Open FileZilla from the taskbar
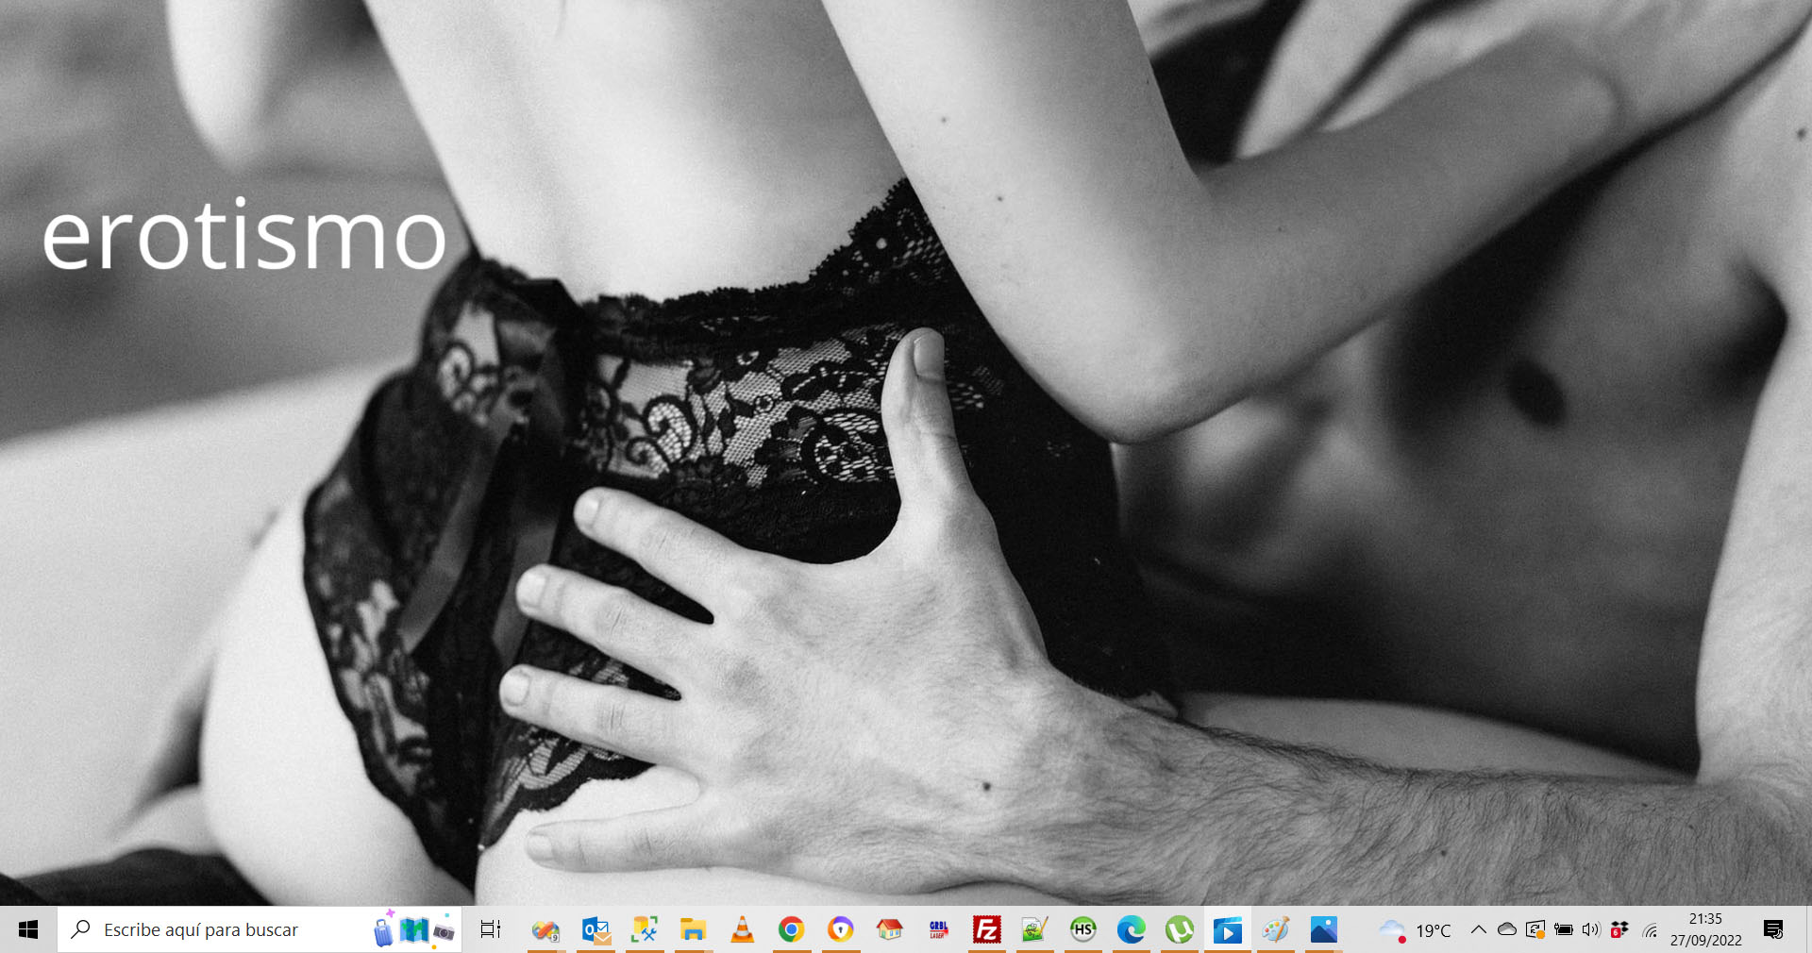This screenshot has width=1812, height=953. click(x=987, y=930)
